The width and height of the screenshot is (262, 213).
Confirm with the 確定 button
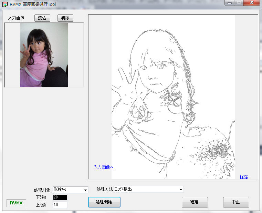pyautogui.click(x=195, y=202)
